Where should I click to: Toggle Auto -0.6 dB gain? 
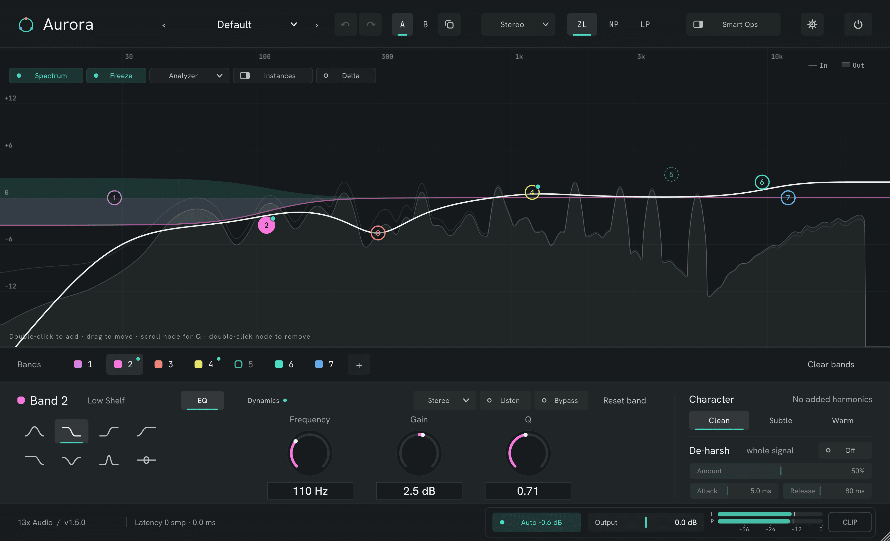[536, 522]
